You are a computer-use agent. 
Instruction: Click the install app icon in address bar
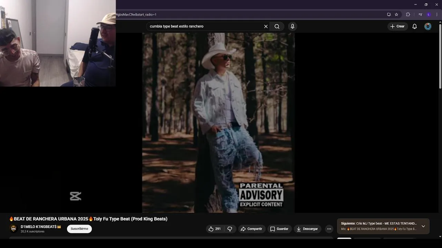click(389, 14)
